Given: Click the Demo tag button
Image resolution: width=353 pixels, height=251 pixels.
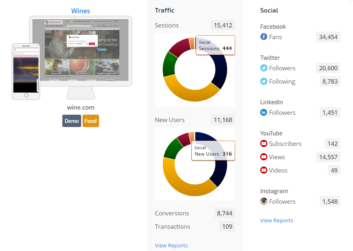Looking at the screenshot, I should coord(72,121).
